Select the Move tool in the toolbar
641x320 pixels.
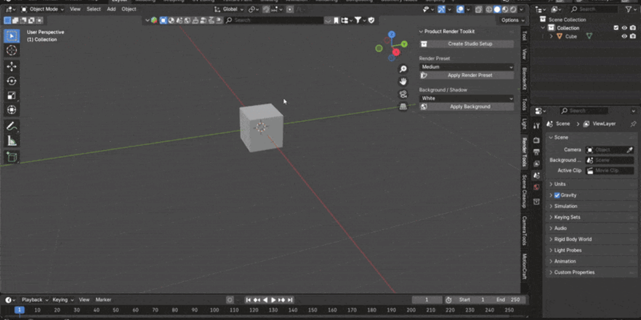(x=11, y=67)
